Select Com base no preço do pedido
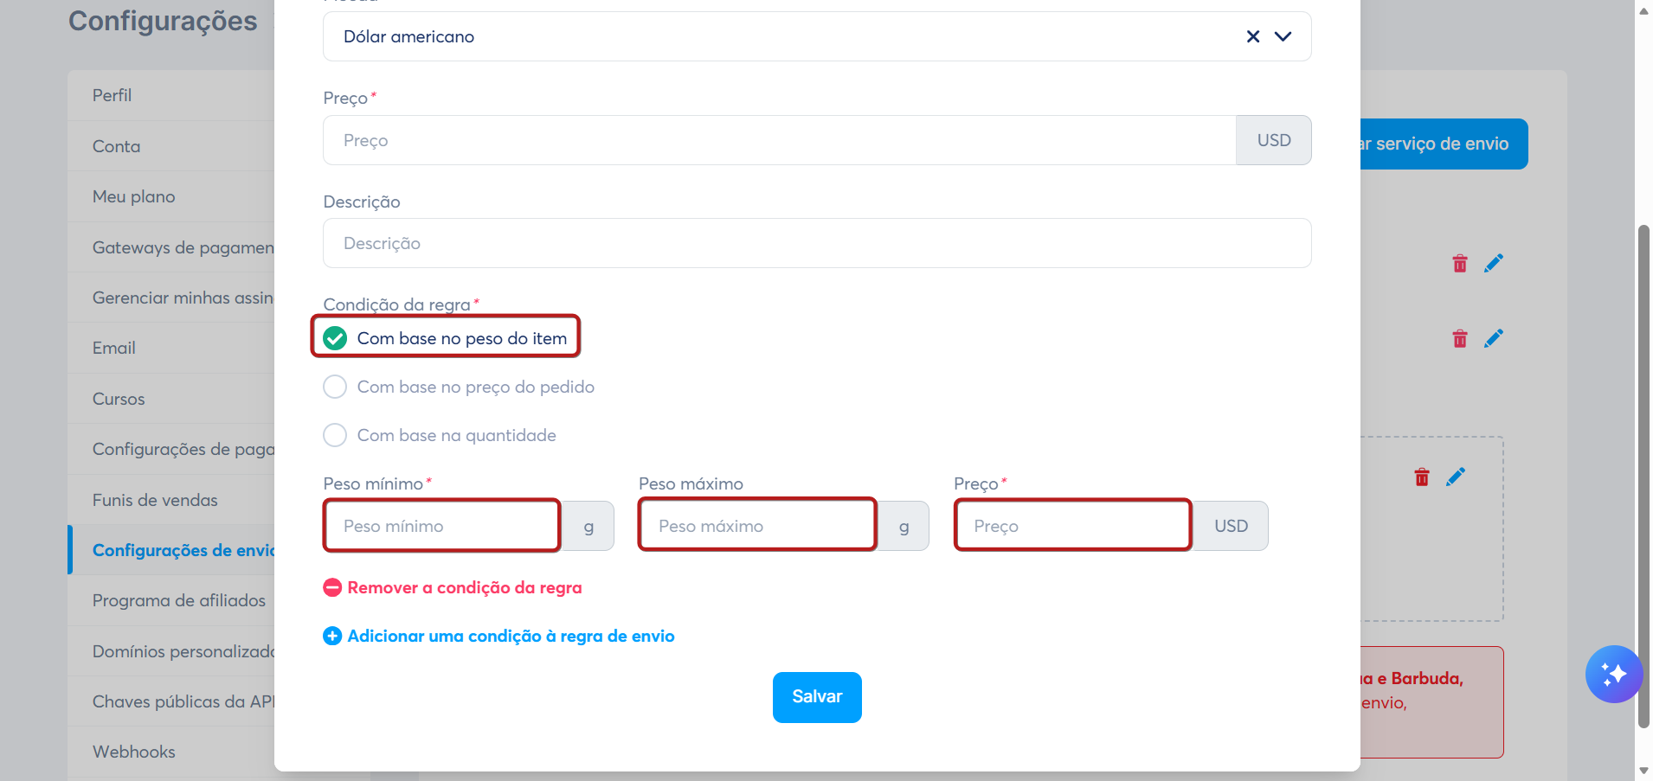 459,387
